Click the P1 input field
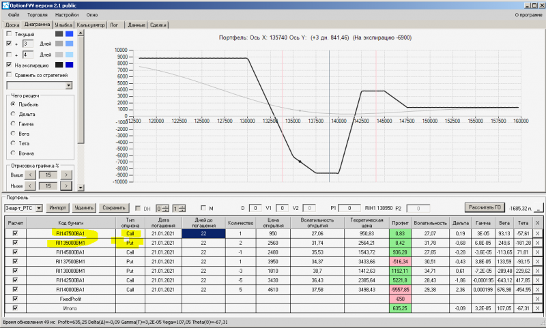The width and height of the screenshot is (546, 328). (x=349, y=208)
